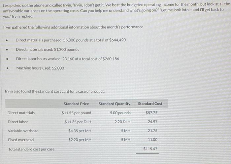Select the Direct materials row label

[21, 113]
